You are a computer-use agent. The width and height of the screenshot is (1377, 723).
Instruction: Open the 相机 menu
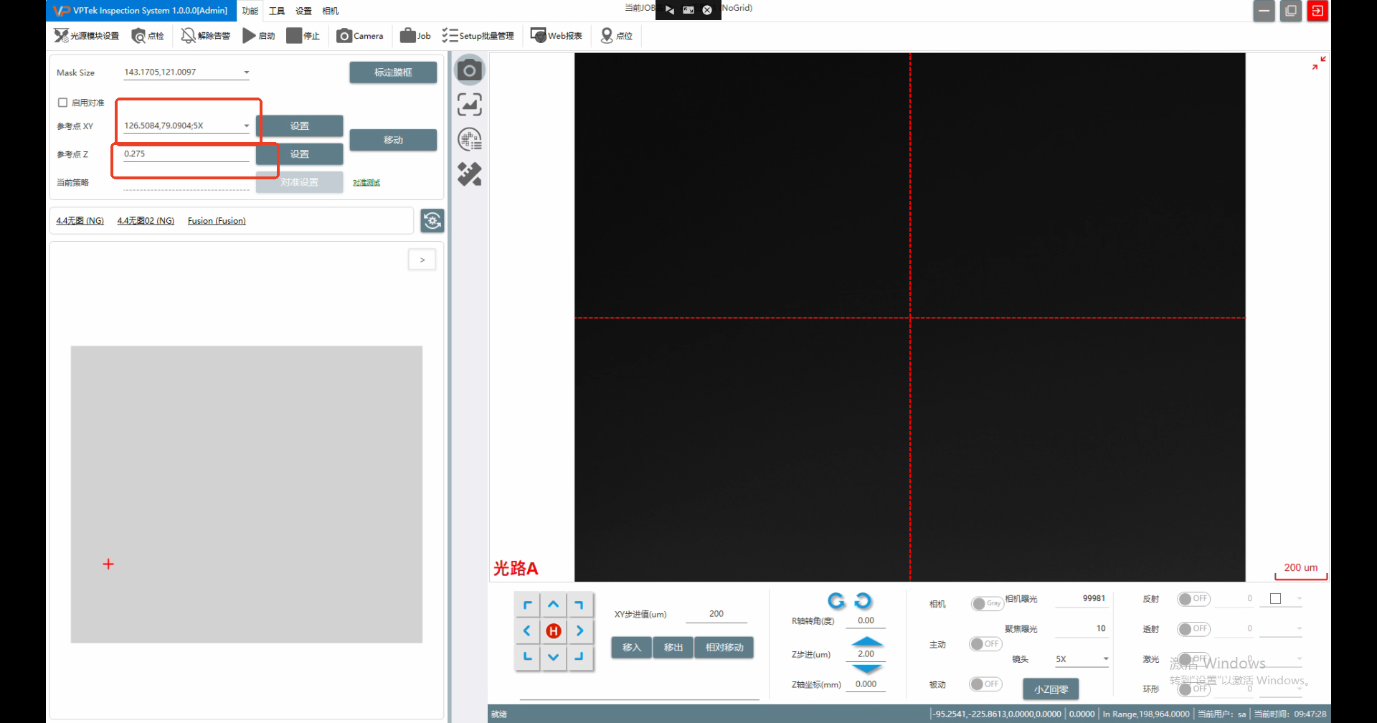pyautogui.click(x=330, y=11)
